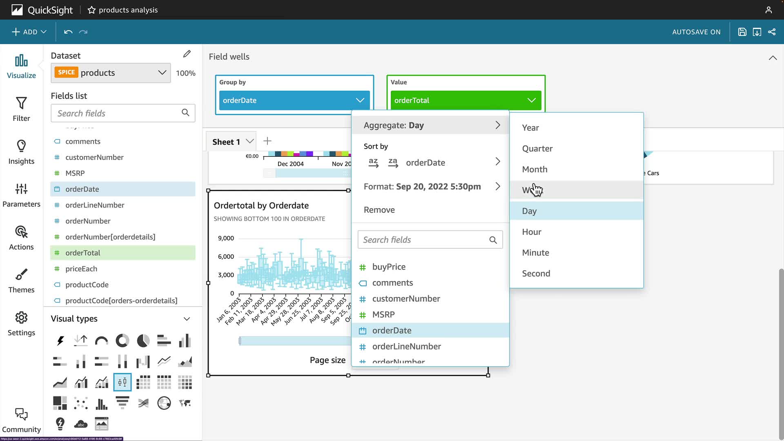Choose Month from aggregate submenu
Image resolution: width=784 pixels, height=441 pixels.
[x=535, y=169]
